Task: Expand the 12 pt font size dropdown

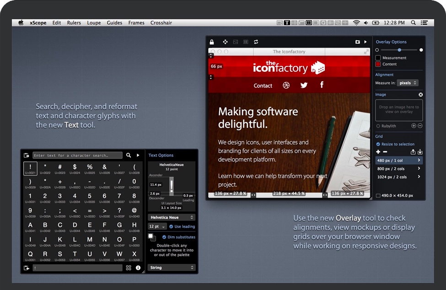Action: [x=157, y=226]
